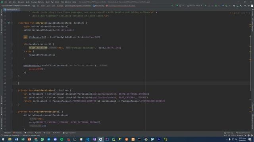Open Telegram from taskbar
This screenshot has height=142, width=254.
coord(49,139)
